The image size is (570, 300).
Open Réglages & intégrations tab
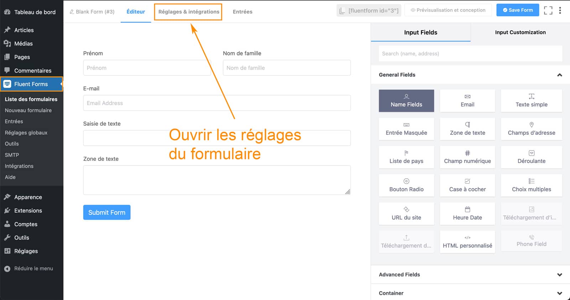coord(188,12)
